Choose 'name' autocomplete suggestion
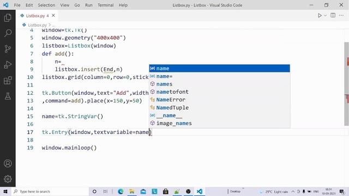The height and width of the screenshot is (196, 349). tap(219, 69)
